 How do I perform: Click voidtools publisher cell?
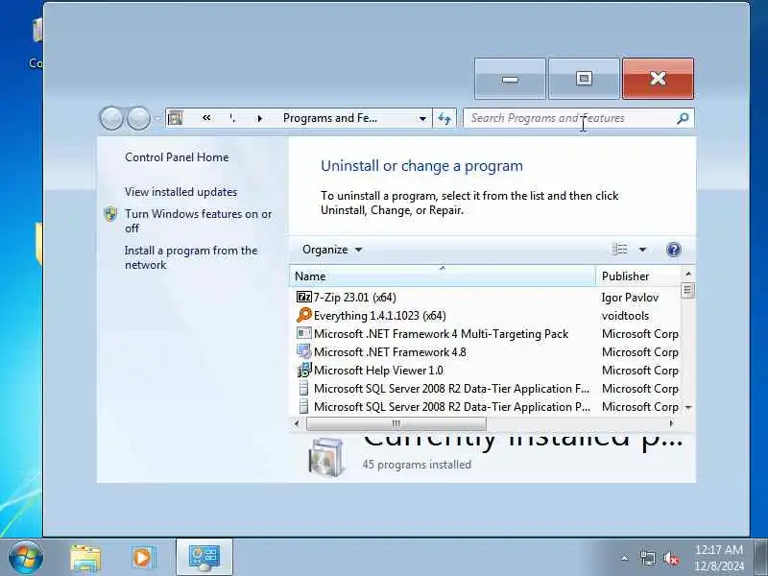coord(625,316)
